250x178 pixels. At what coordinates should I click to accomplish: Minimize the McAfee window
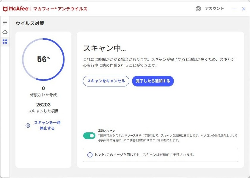234,9
